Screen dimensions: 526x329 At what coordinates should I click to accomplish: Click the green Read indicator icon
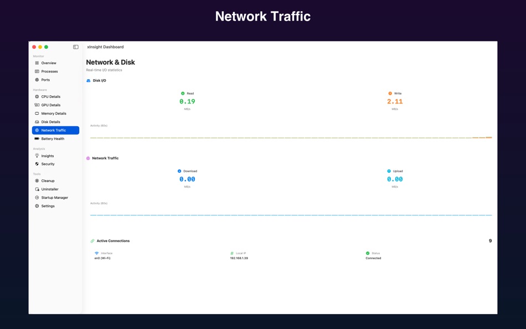[x=183, y=93]
